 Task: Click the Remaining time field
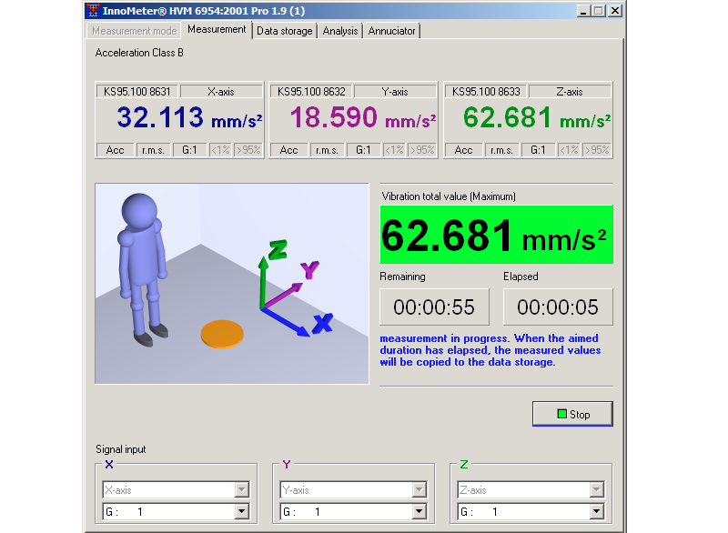point(434,307)
